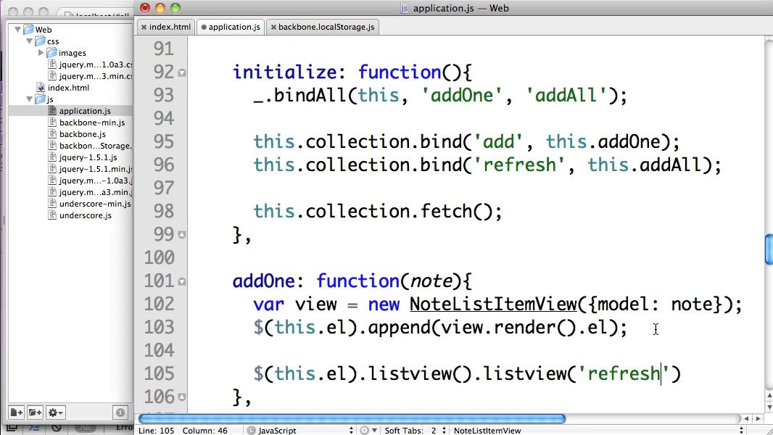Open jquery.m…3.min.css file in tree

click(x=96, y=76)
